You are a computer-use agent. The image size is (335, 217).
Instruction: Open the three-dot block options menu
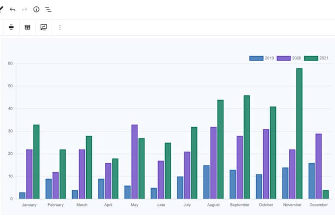click(60, 27)
